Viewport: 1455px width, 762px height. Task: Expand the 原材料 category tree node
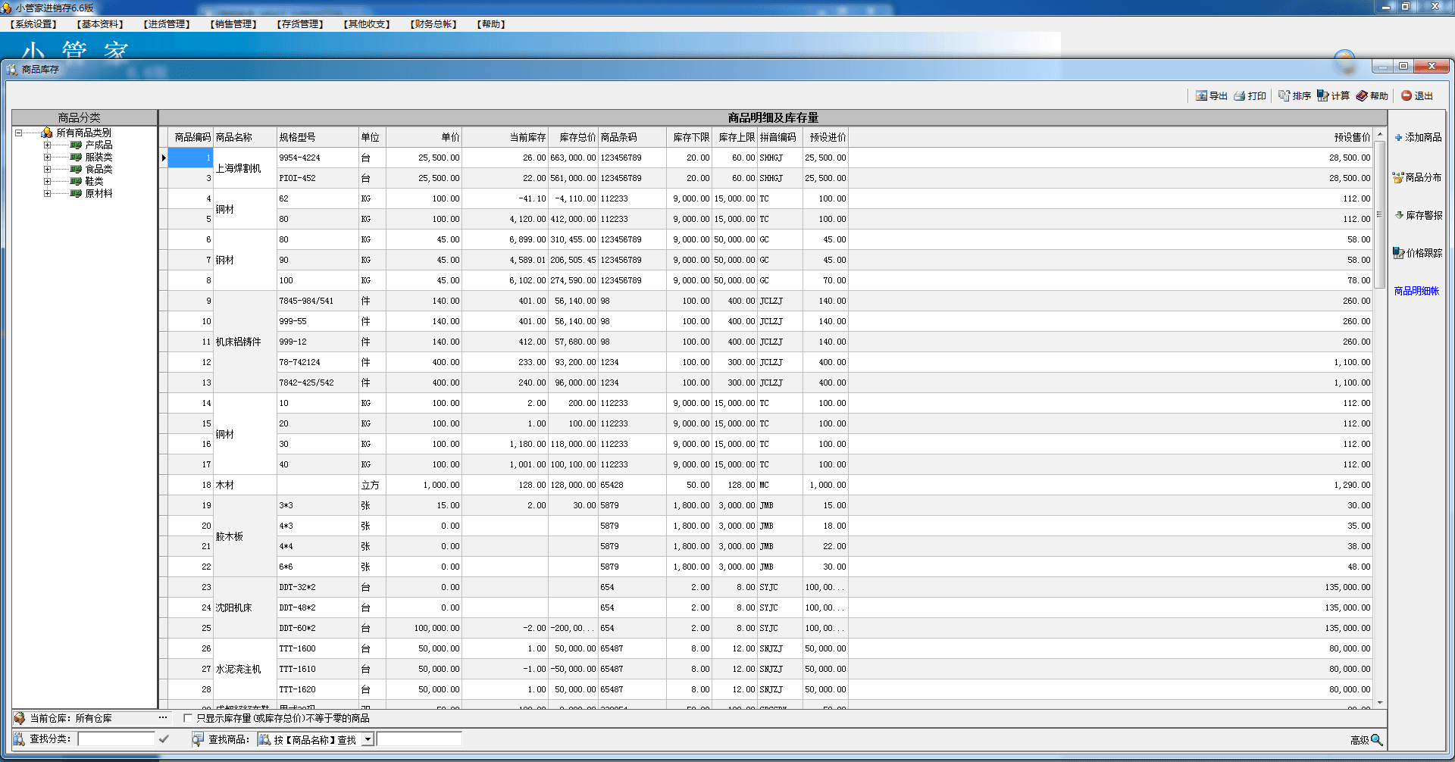point(47,193)
